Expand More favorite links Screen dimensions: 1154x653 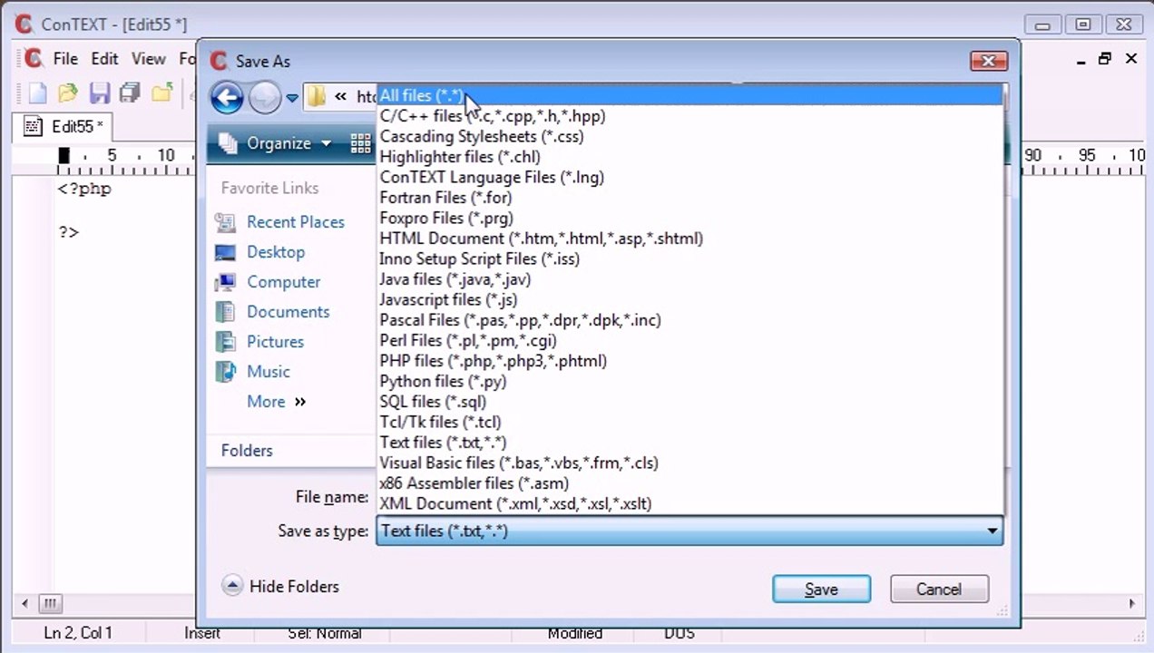click(x=276, y=402)
